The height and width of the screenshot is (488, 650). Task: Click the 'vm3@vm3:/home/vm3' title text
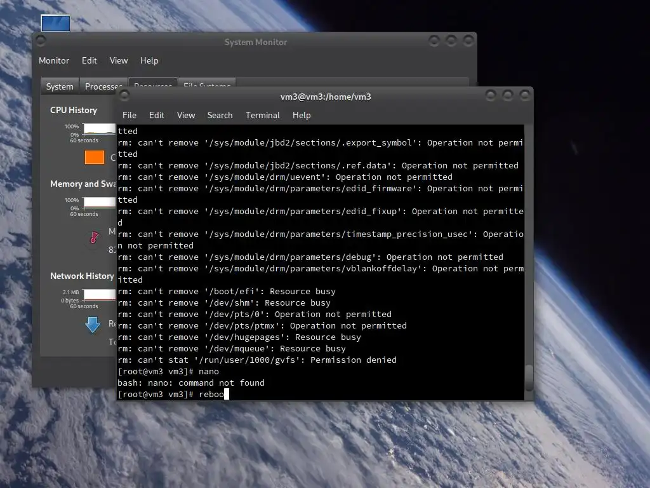[x=326, y=97]
